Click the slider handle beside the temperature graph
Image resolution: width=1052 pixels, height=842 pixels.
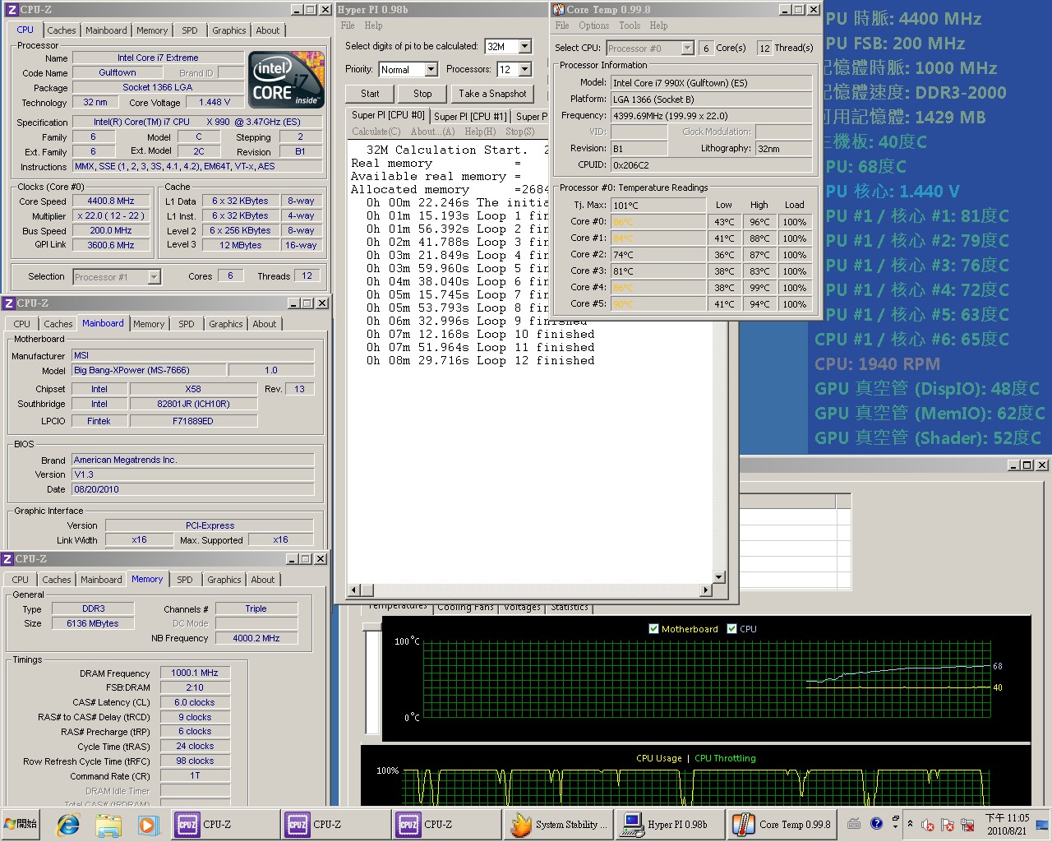[372, 627]
